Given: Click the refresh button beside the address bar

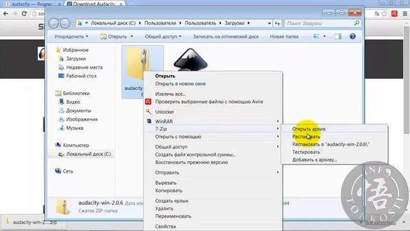Looking at the screenshot, I should (x=277, y=23).
